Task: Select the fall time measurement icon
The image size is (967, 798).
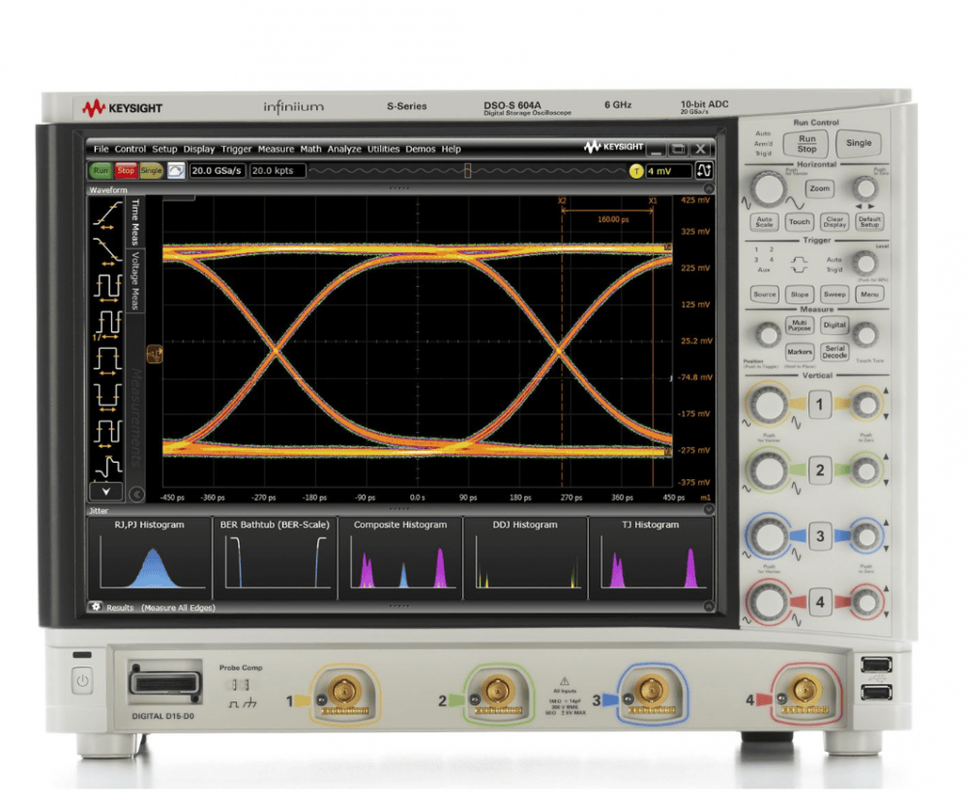Action: (x=107, y=251)
